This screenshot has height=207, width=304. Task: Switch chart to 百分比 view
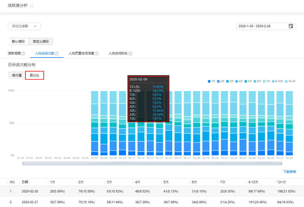(34, 75)
